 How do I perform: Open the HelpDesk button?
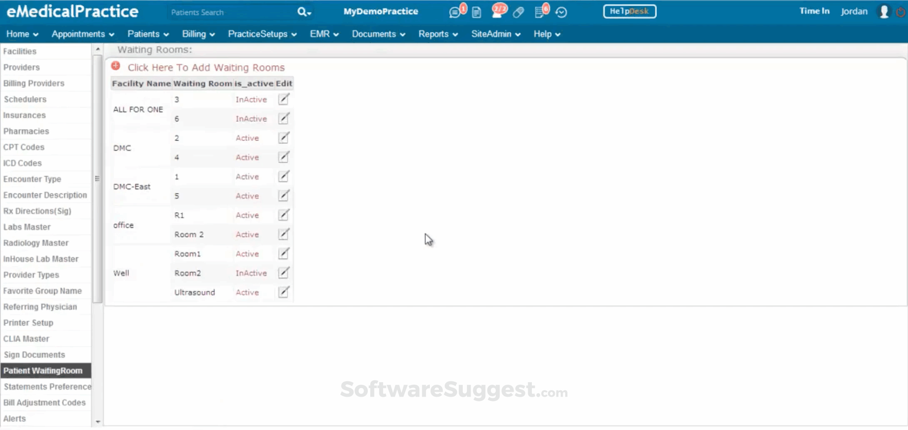[x=629, y=11]
